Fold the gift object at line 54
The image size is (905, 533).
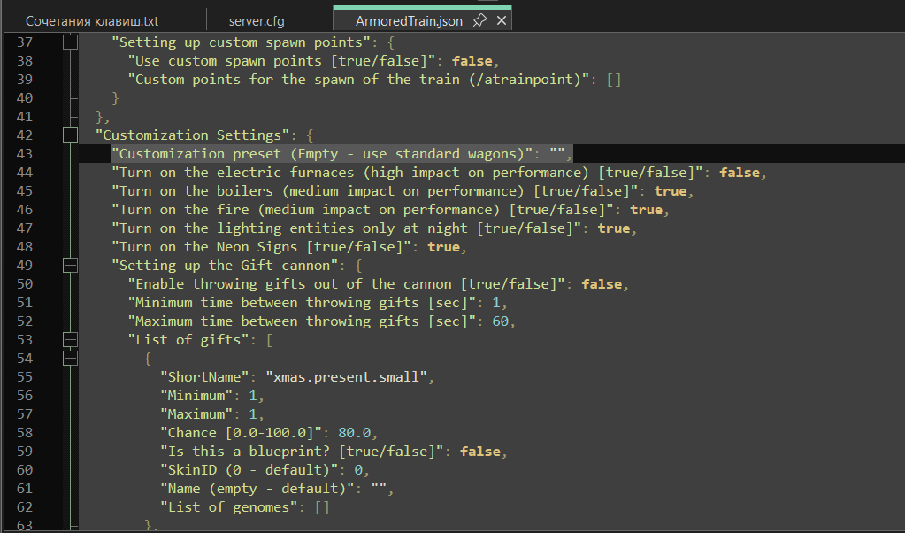coord(70,359)
